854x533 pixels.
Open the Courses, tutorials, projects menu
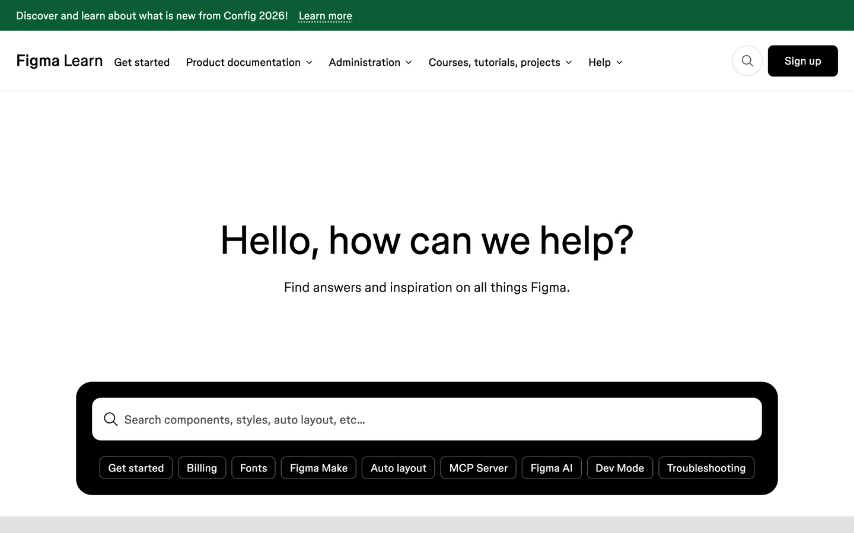(501, 62)
